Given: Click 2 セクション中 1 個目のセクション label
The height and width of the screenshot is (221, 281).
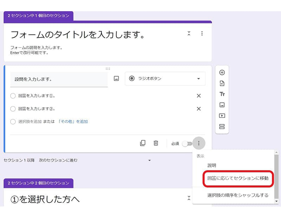Looking at the screenshot, I should point(38,15).
